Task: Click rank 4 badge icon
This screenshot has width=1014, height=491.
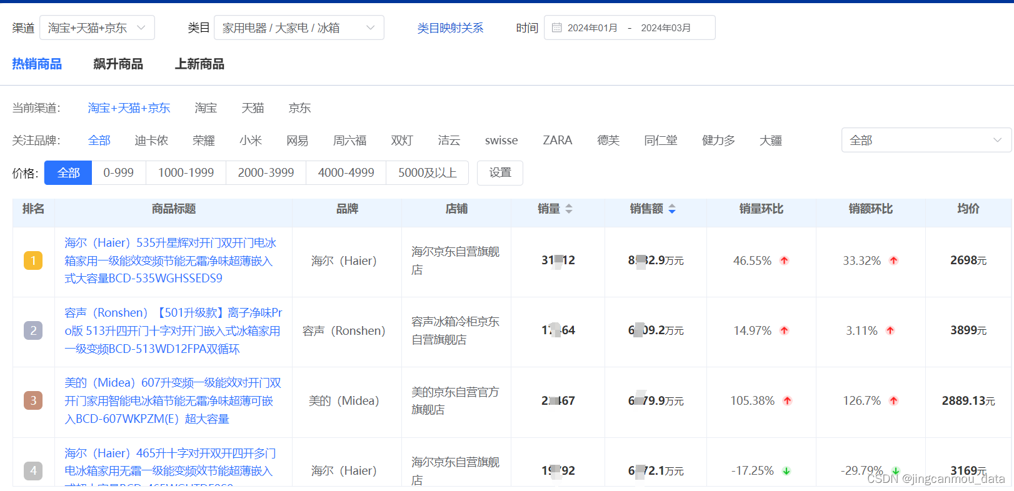Action: [33, 470]
